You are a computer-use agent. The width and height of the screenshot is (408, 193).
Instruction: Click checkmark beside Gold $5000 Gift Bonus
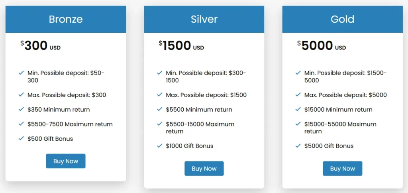(x=298, y=146)
